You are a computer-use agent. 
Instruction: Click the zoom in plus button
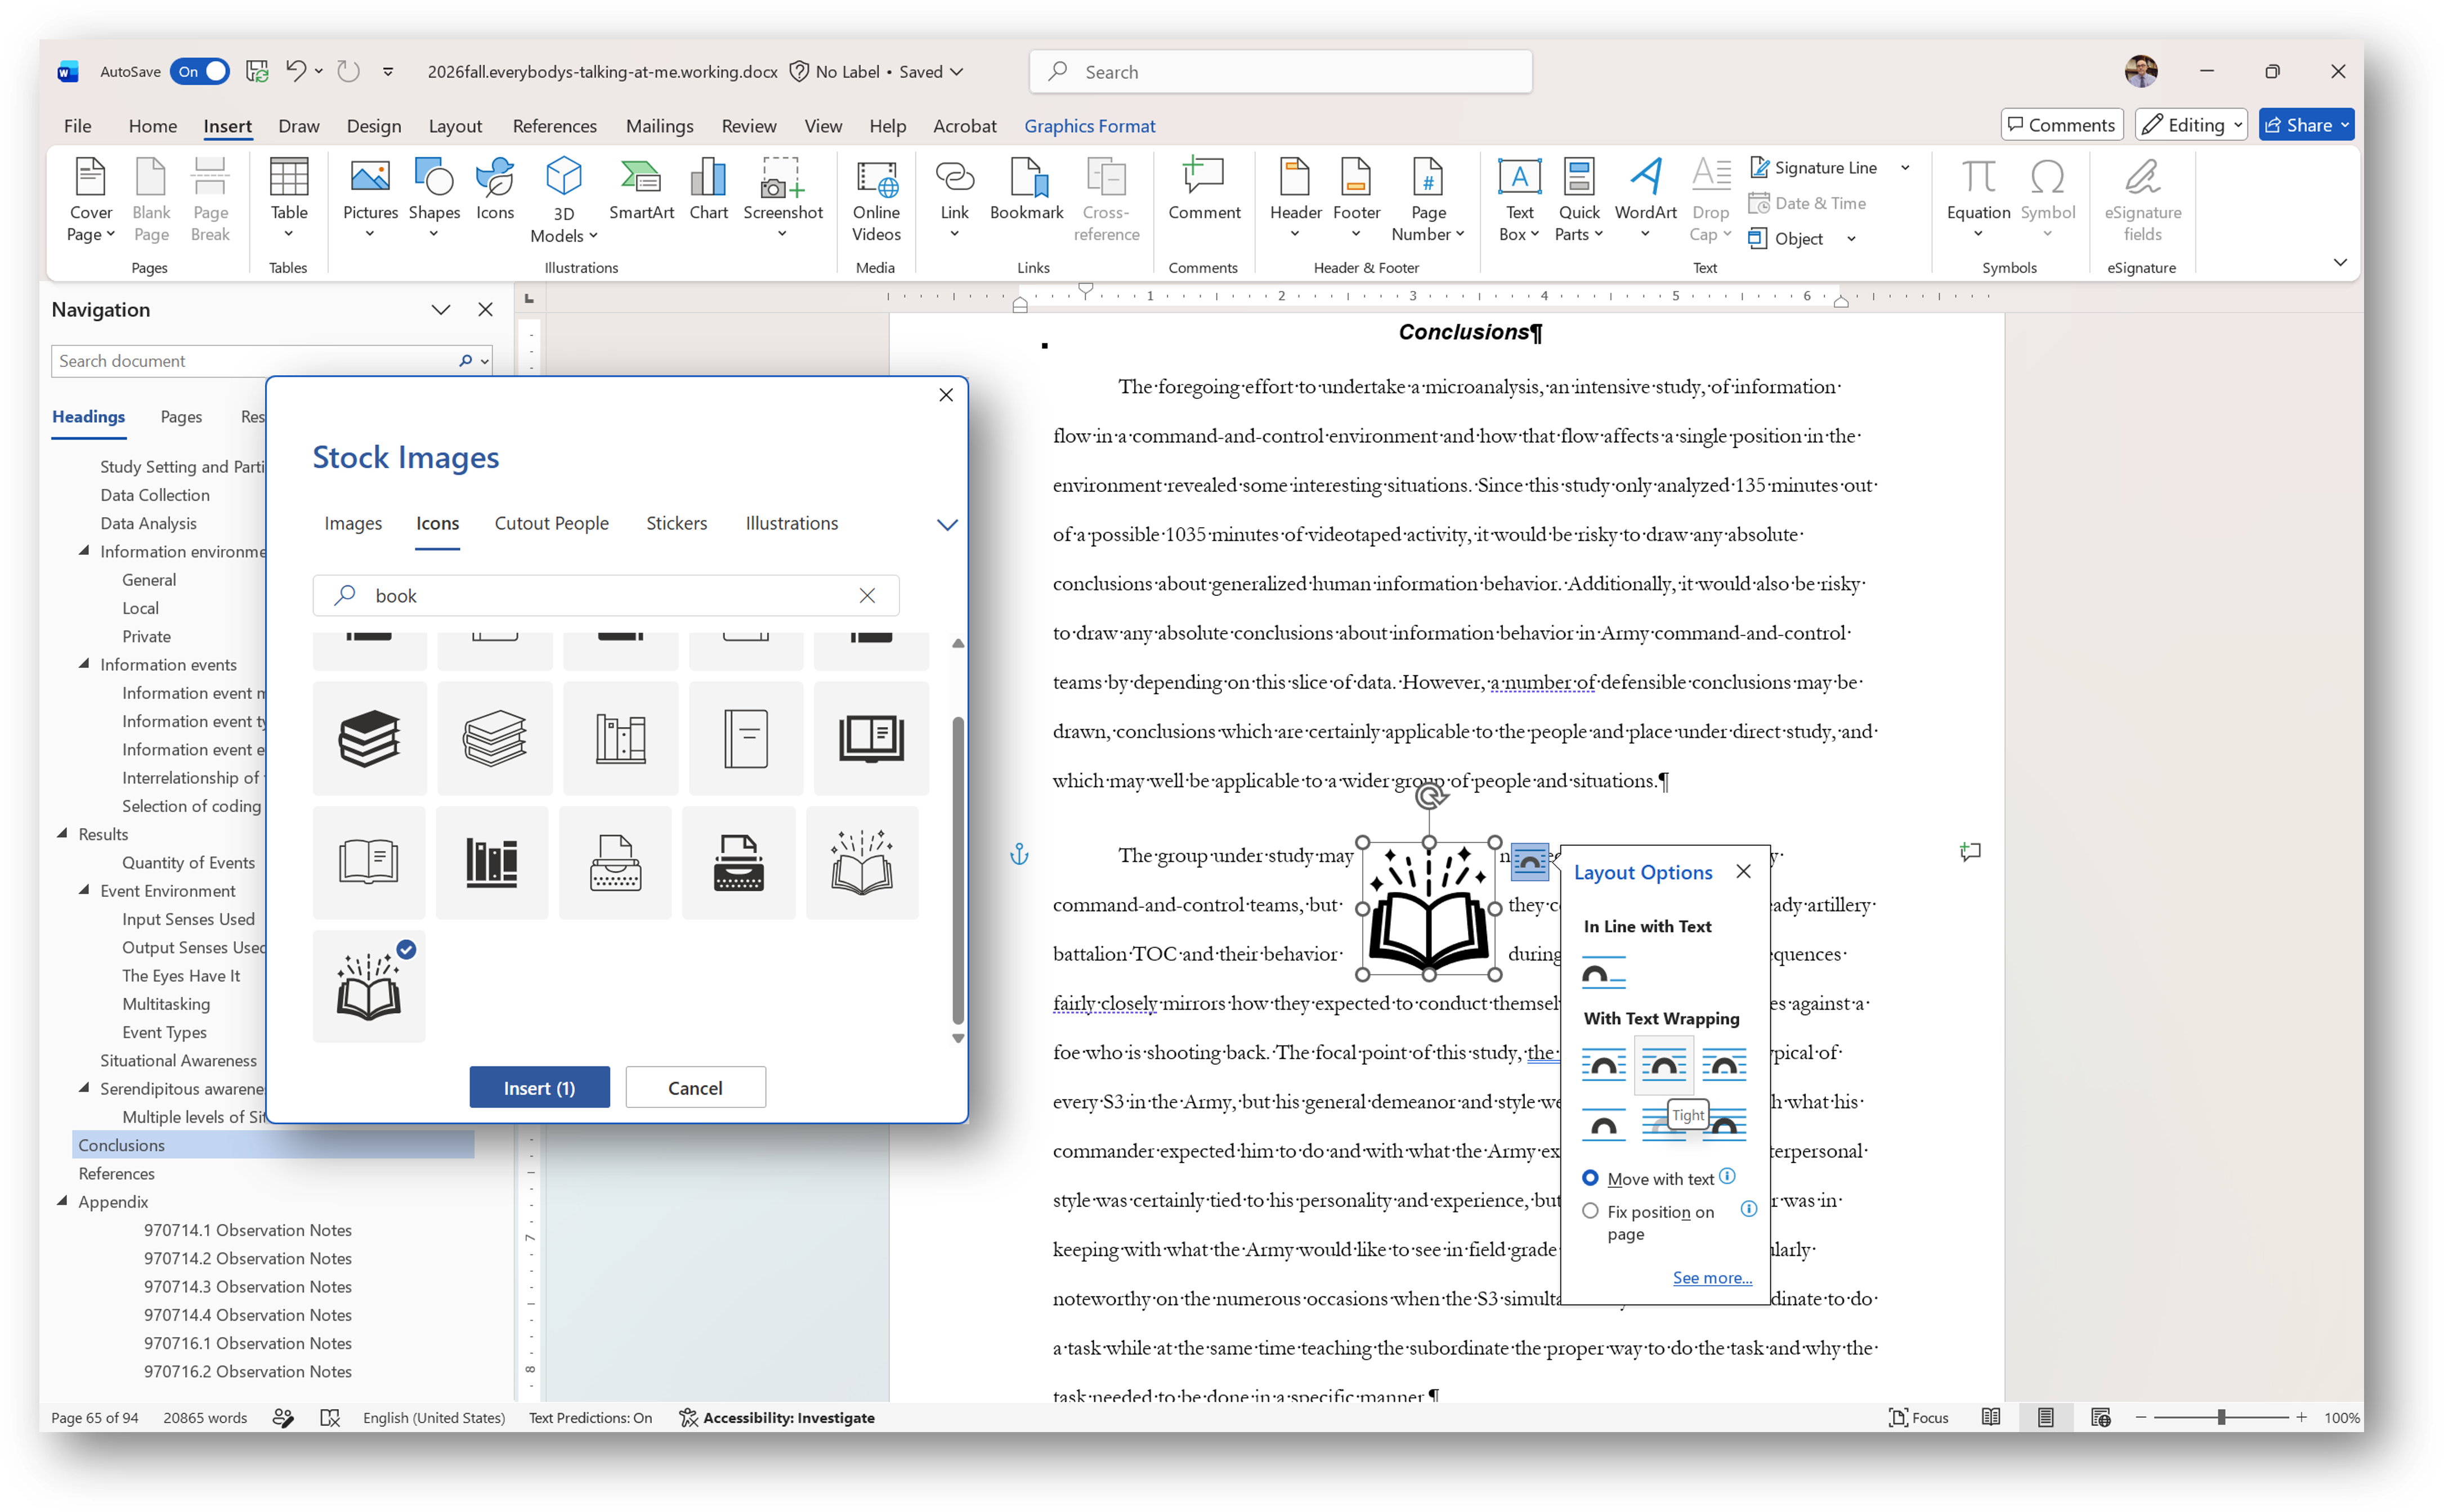coord(2301,1417)
